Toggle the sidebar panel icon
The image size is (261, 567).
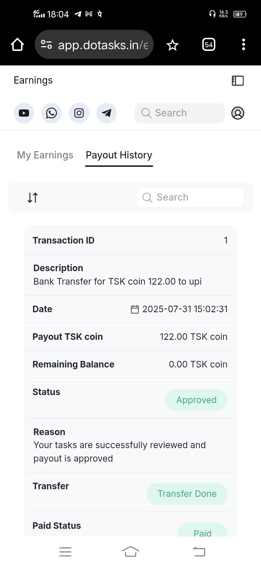(x=238, y=81)
